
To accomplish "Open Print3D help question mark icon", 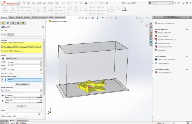I will point(43,27).
